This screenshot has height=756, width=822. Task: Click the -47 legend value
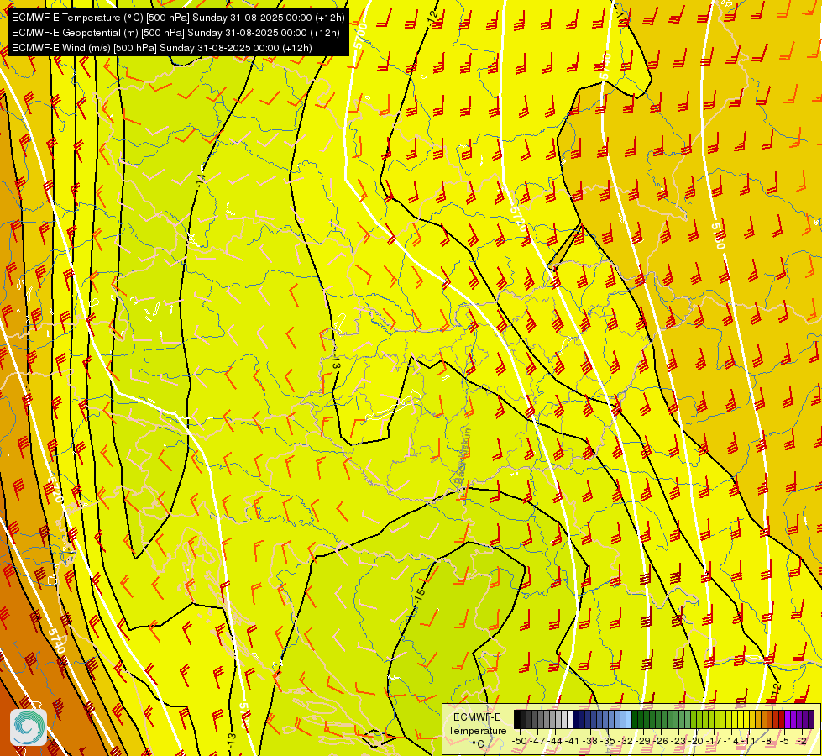coord(537,741)
